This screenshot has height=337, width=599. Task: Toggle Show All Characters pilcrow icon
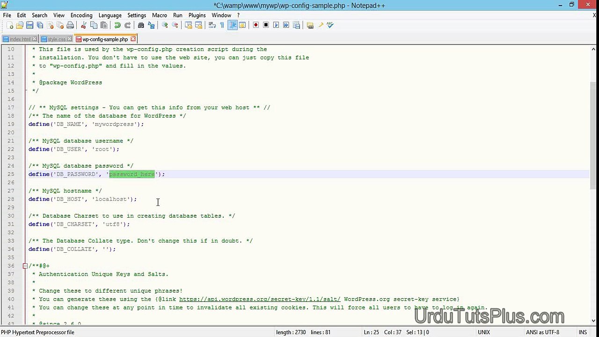click(222, 25)
